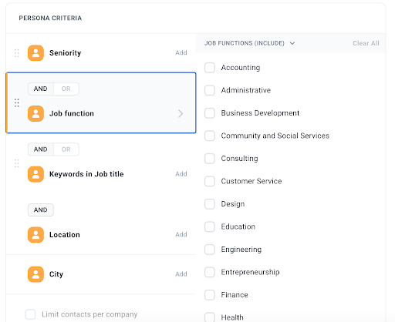
Task: Grab the drag handle beside Seniority
Action: (17, 53)
